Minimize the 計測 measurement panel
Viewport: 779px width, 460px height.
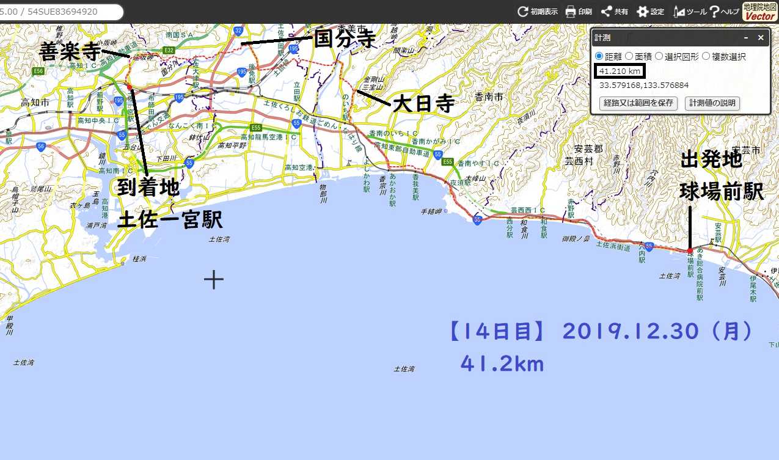point(746,38)
